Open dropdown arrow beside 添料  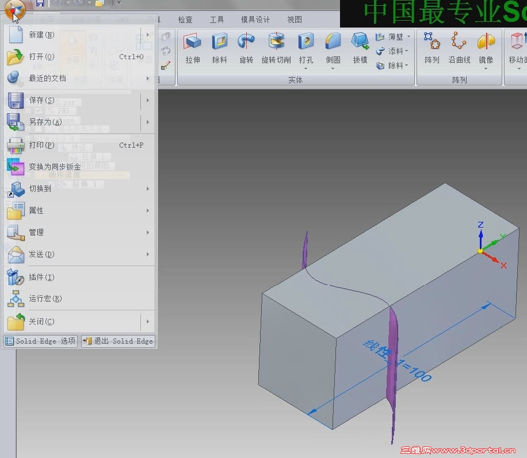407,51
